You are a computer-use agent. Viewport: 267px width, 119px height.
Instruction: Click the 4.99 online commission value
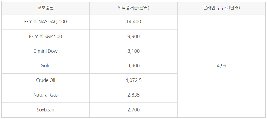[221, 66]
